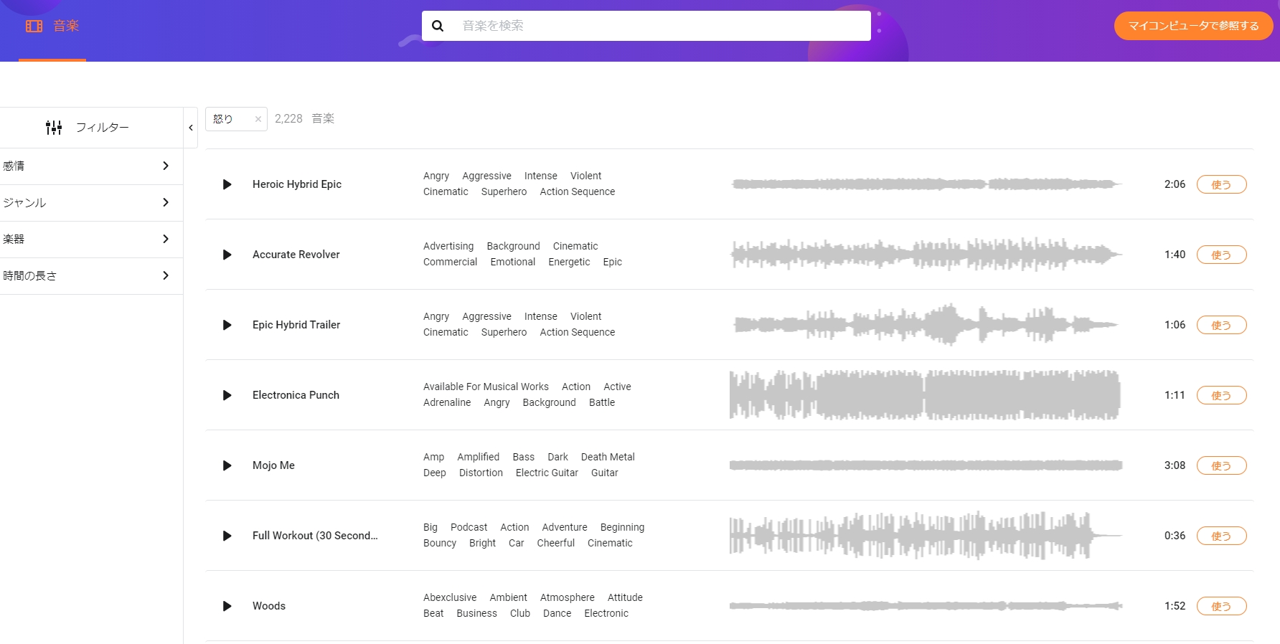
Task: Click the search magnifier icon
Action: coord(438,26)
